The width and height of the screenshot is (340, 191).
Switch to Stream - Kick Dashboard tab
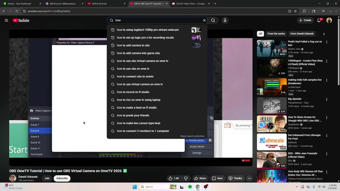click(21, 4)
